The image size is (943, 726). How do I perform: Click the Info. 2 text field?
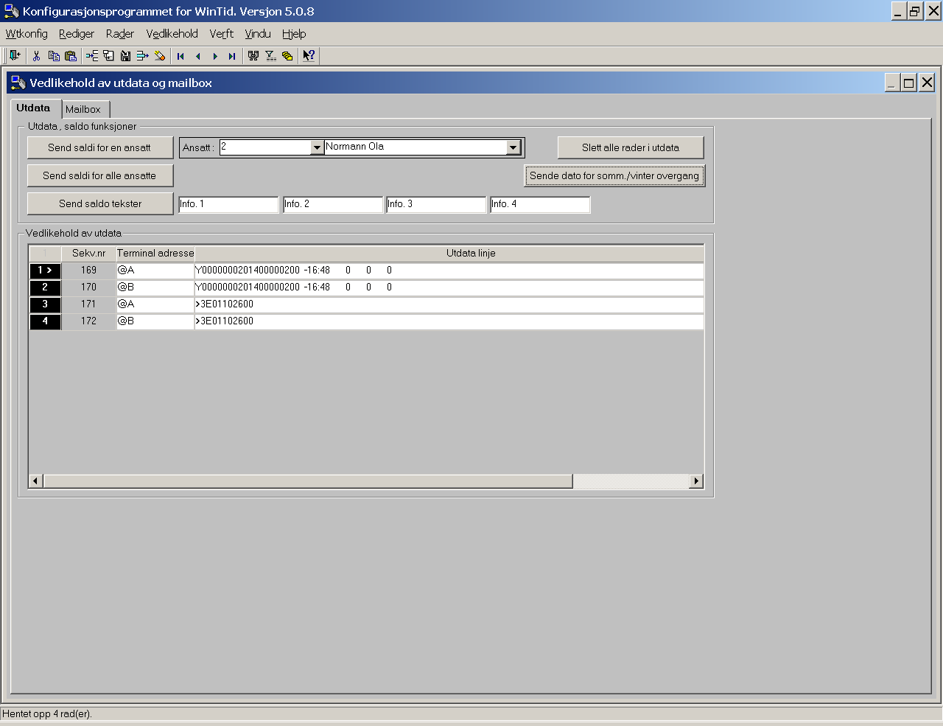(x=333, y=204)
